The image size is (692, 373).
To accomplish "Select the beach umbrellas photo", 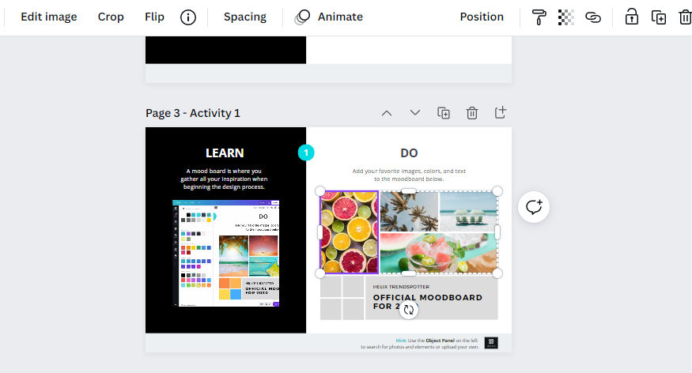I will 469,212.
